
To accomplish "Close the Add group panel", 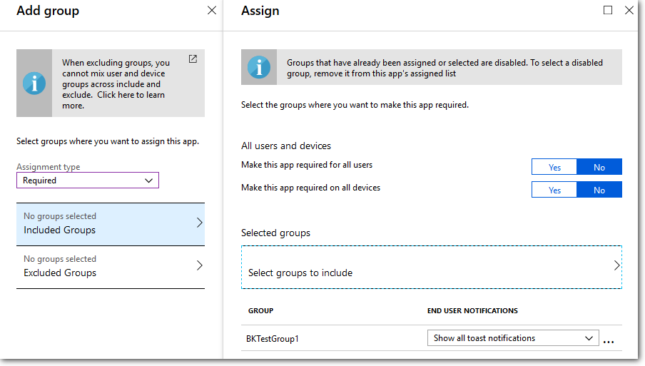I will point(212,11).
